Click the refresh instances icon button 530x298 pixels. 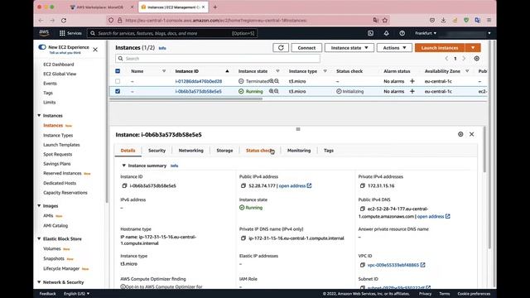click(281, 48)
